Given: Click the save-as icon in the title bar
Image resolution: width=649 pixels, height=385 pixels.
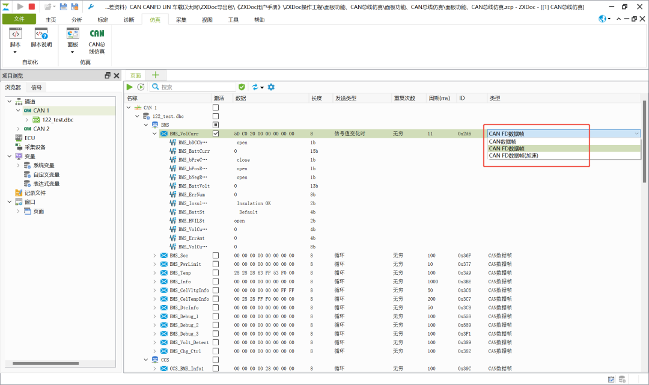Looking at the screenshot, I should click(75, 7).
